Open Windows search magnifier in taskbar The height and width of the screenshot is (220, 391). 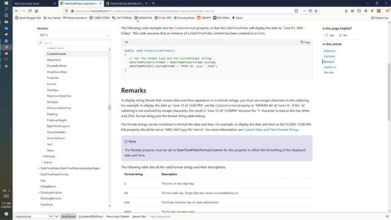point(6,9)
